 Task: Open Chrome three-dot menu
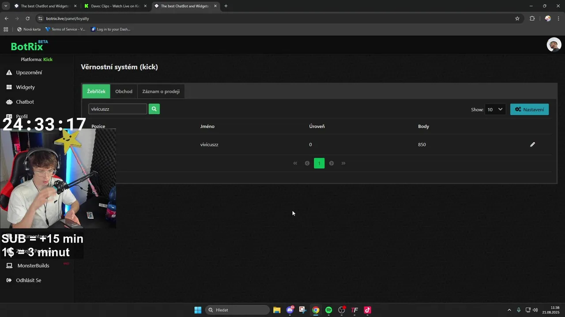click(x=559, y=18)
